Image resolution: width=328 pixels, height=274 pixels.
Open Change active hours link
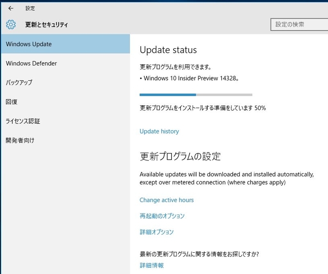coord(166,200)
